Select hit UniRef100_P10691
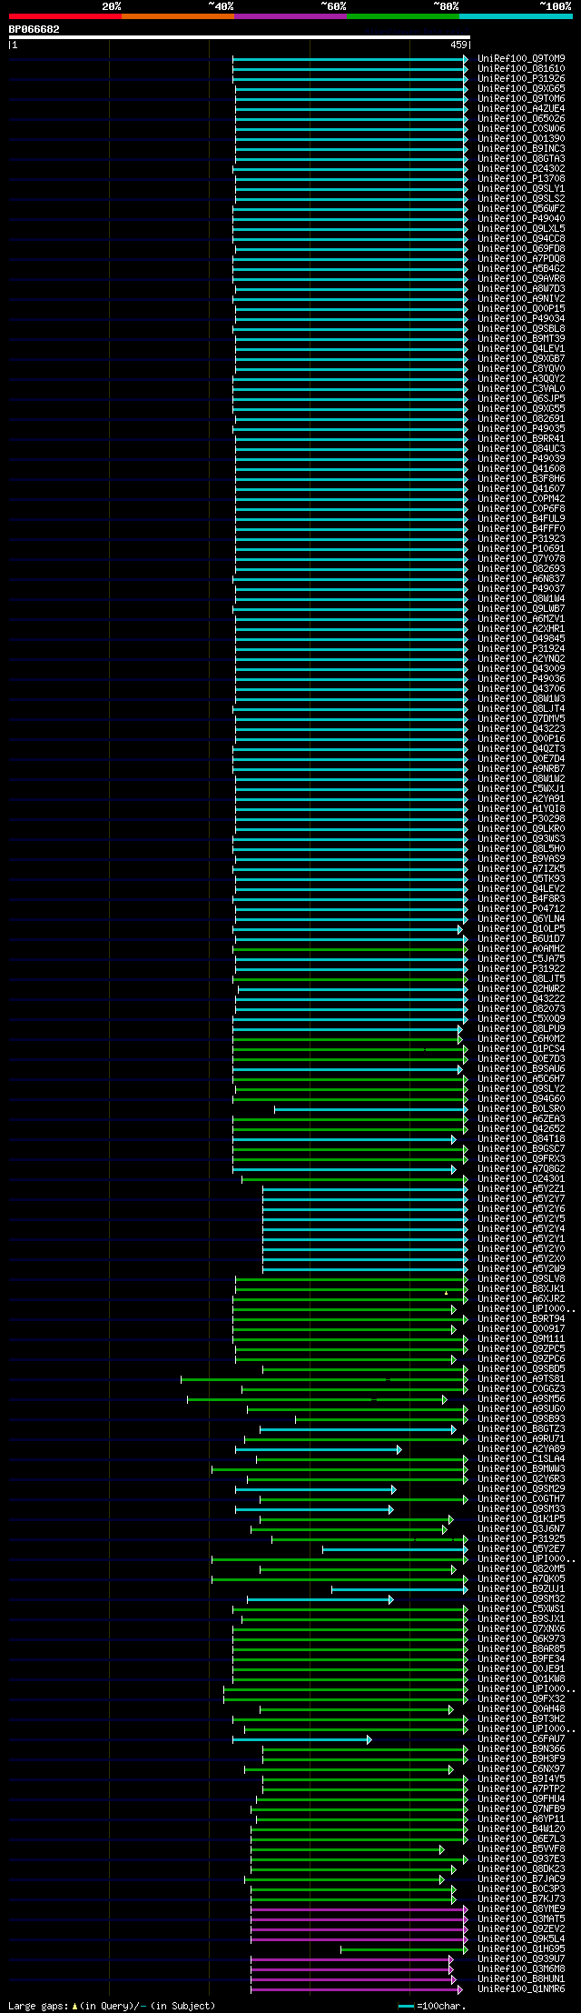Screen dimensions: 581x2013 tap(521, 549)
